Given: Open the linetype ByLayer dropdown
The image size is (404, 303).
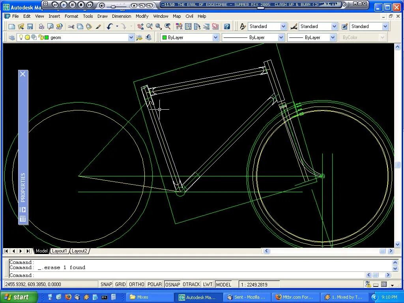Looking at the screenshot, I should [x=281, y=37].
